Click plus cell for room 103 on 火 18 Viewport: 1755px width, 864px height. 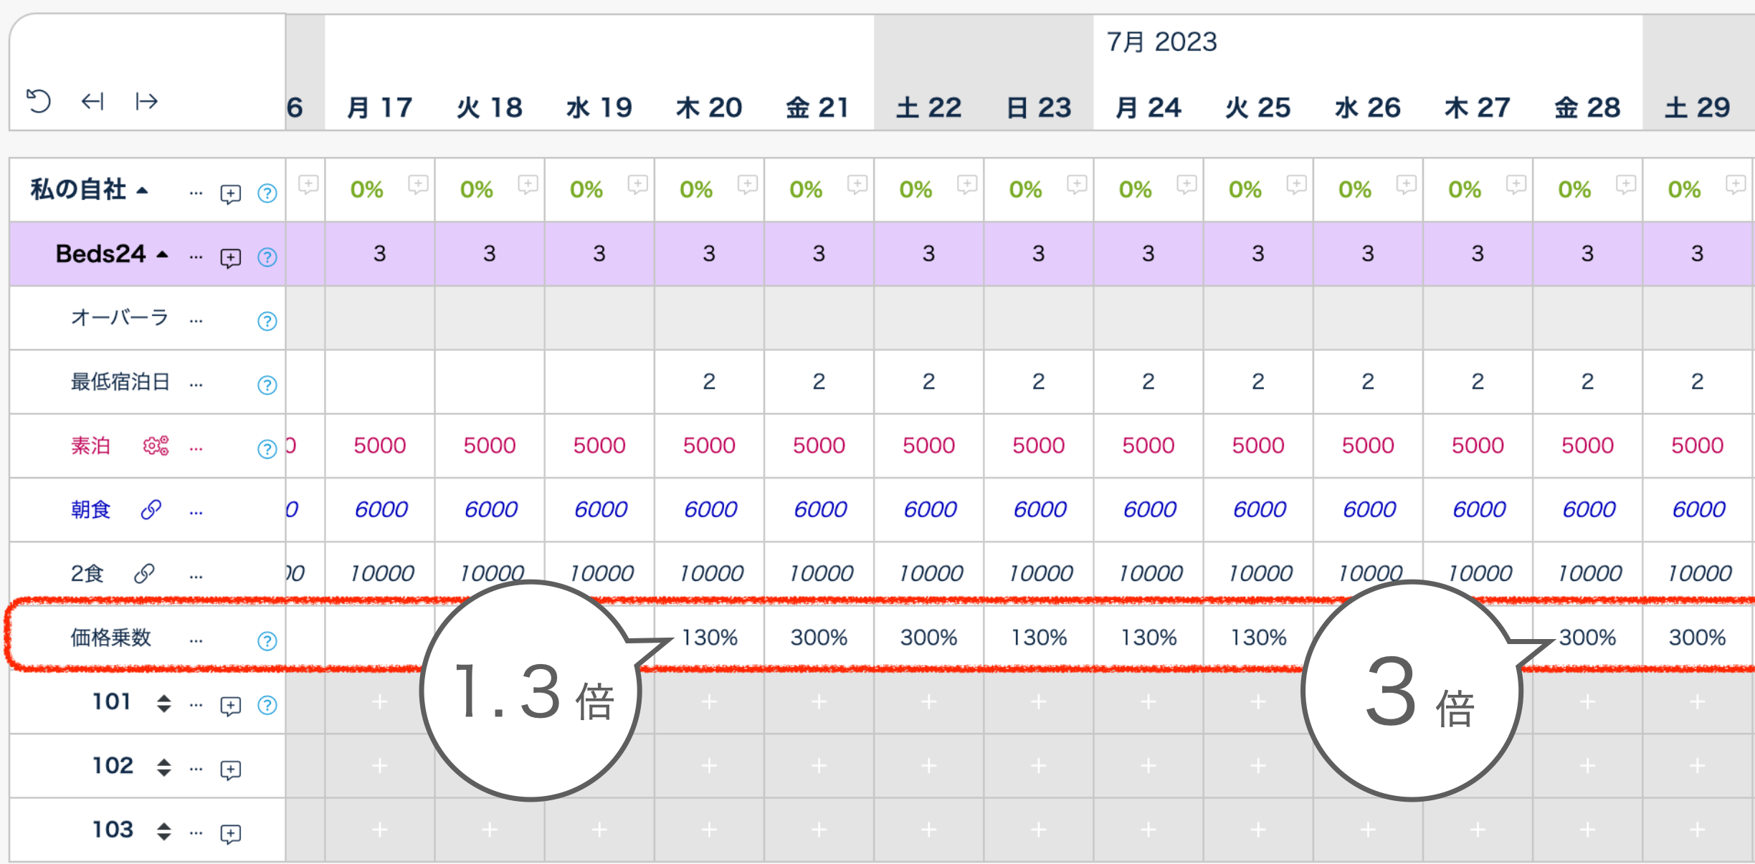click(490, 830)
